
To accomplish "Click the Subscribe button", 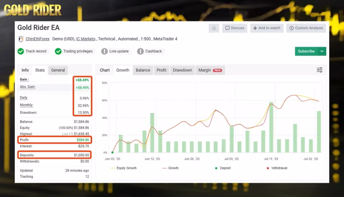I will pos(306,51).
